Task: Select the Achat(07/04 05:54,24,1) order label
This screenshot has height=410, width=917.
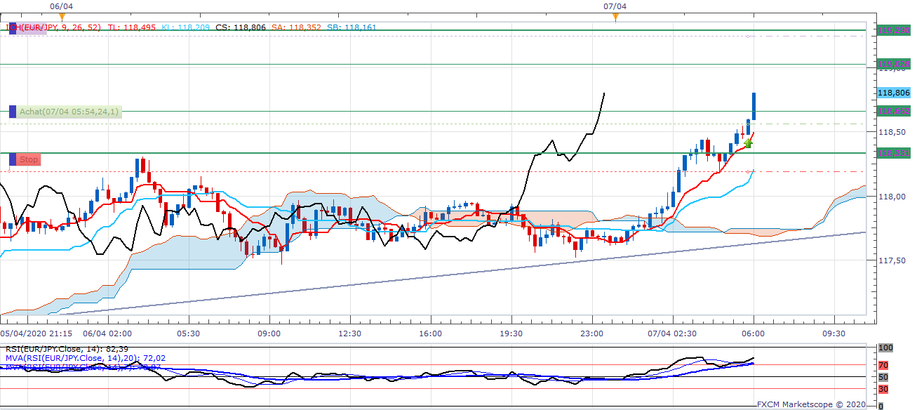Action: [x=69, y=112]
